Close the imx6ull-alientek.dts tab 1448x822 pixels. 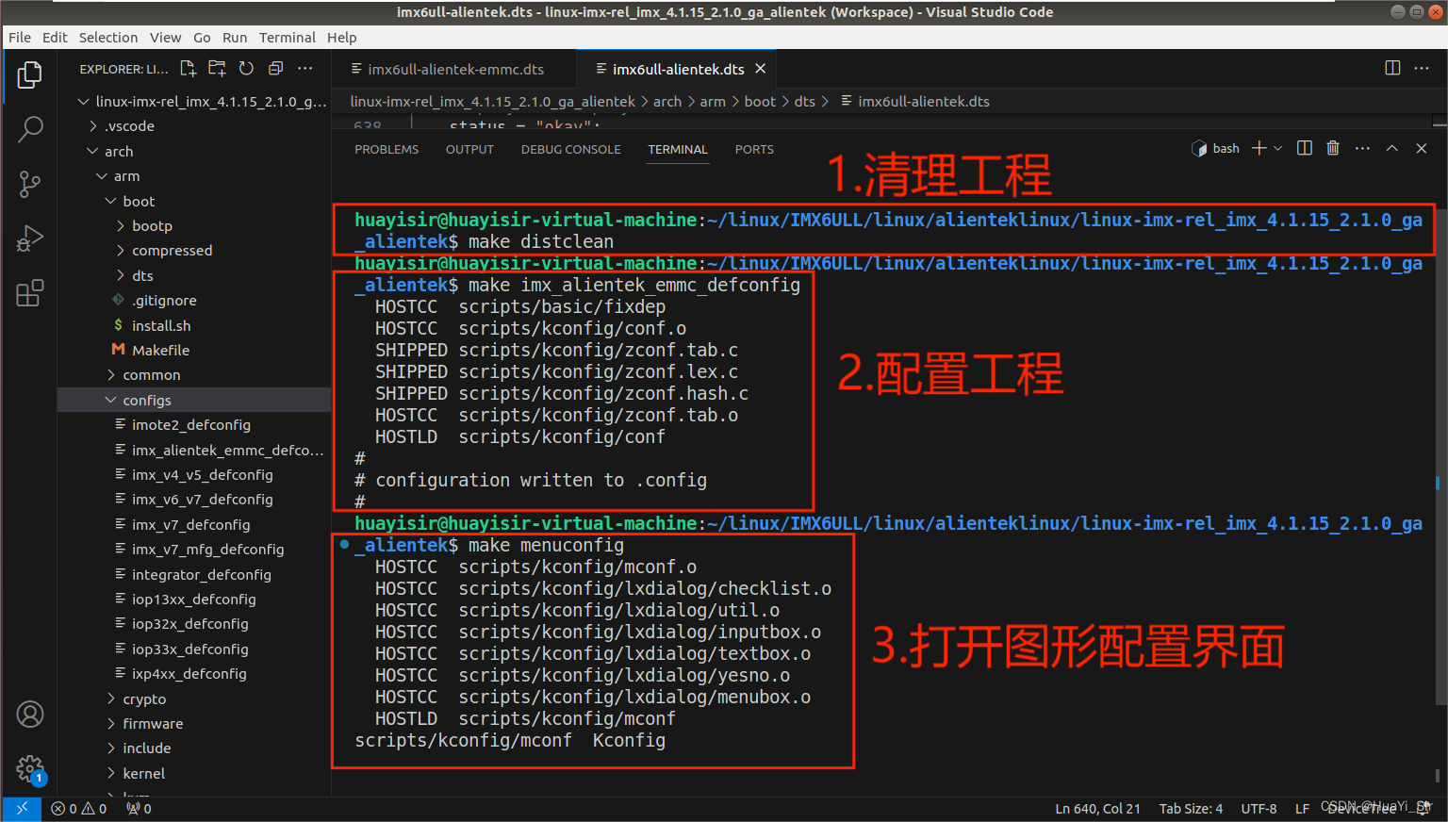tap(760, 69)
